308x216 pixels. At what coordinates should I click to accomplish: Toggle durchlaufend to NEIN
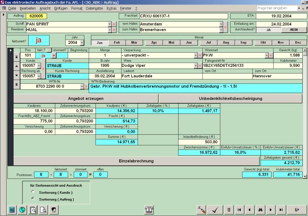pyautogui.click(x=291, y=30)
